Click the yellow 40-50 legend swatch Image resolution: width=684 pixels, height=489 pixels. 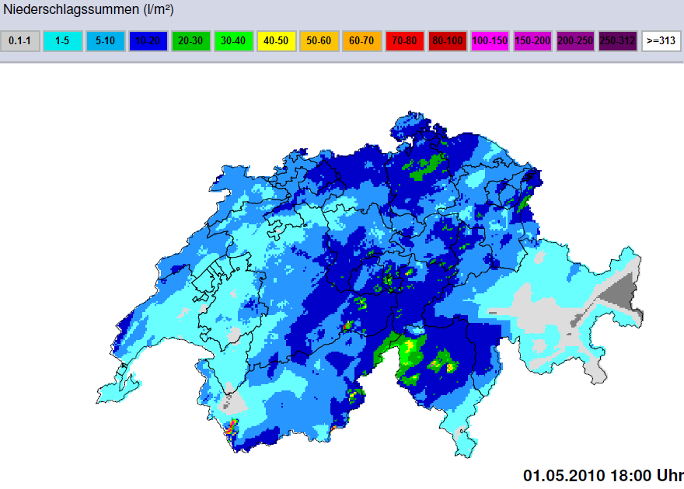(277, 41)
